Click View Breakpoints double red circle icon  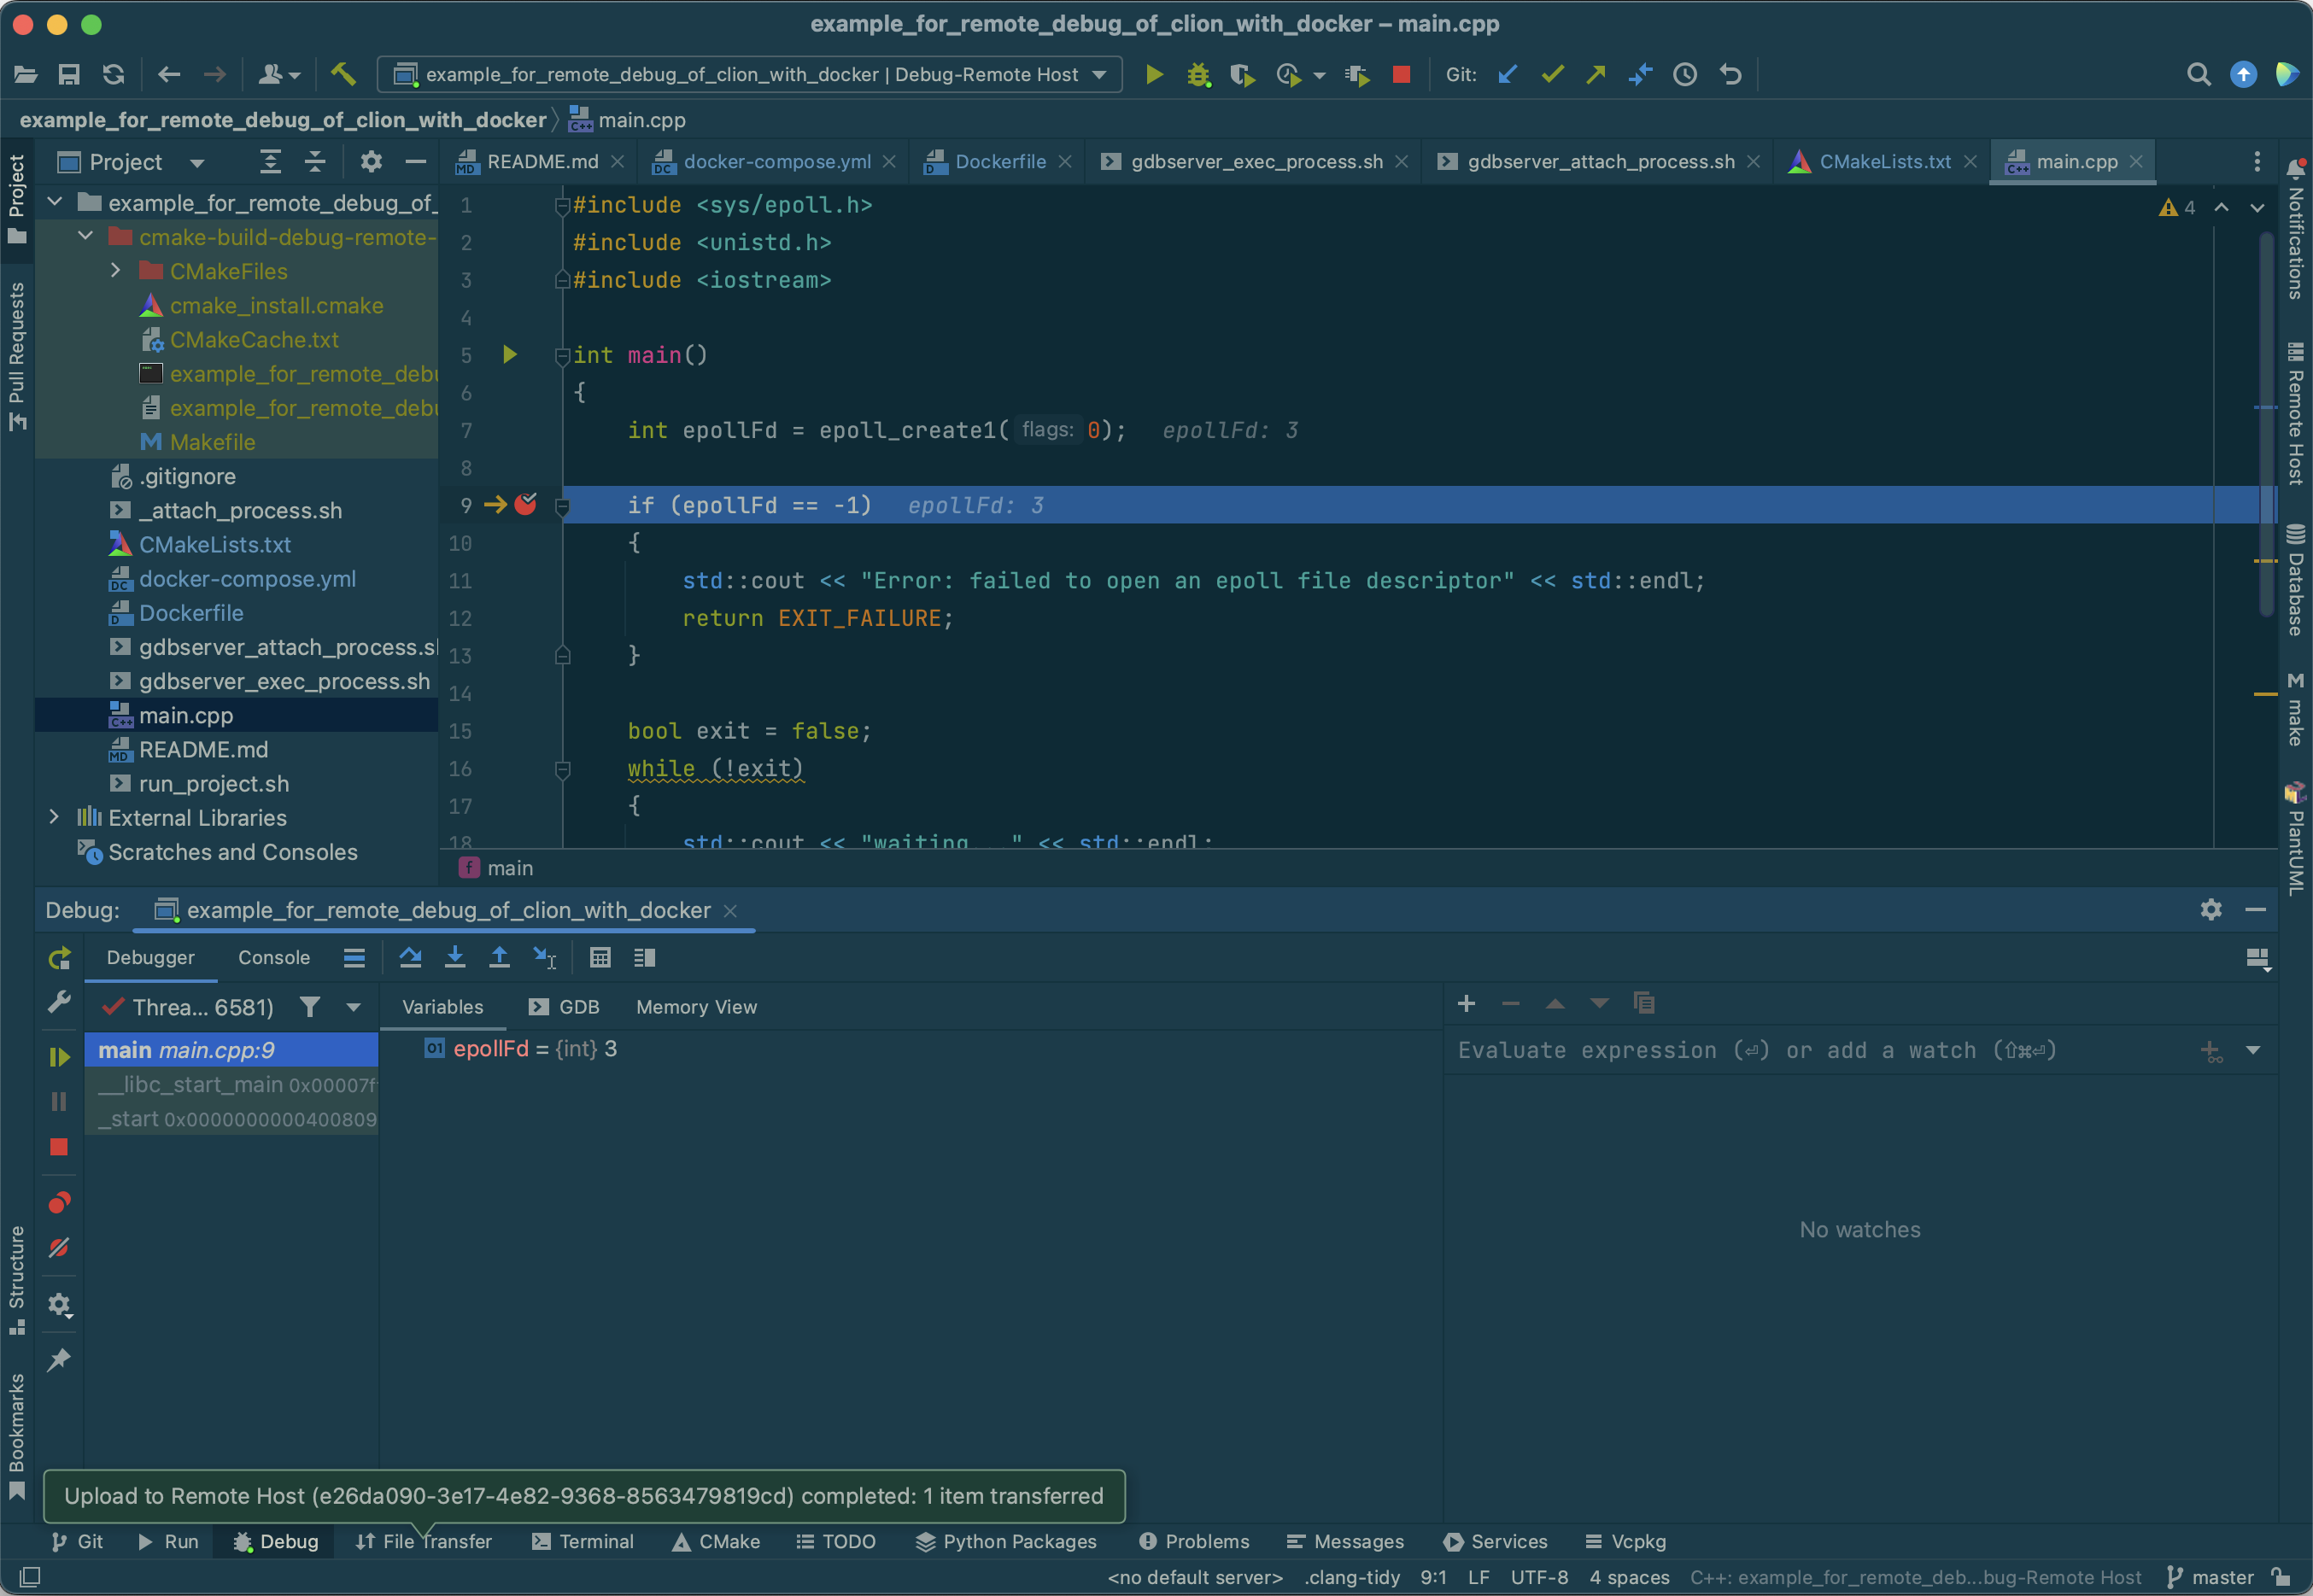tap(59, 1202)
